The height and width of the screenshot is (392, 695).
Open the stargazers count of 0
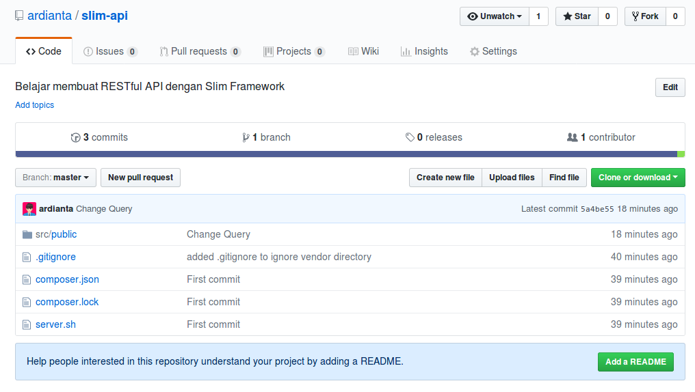(x=607, y=16)
